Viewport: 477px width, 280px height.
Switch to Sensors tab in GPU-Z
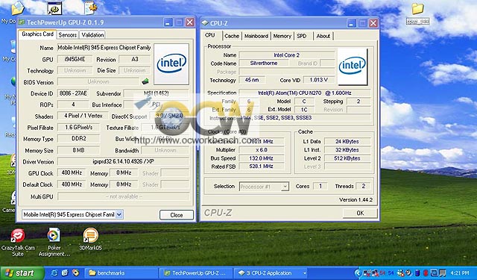(68, 35)
